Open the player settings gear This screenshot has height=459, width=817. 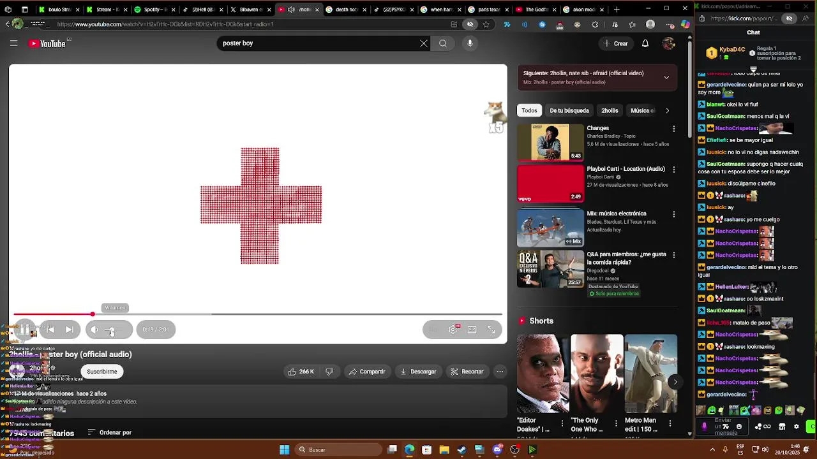453,330
